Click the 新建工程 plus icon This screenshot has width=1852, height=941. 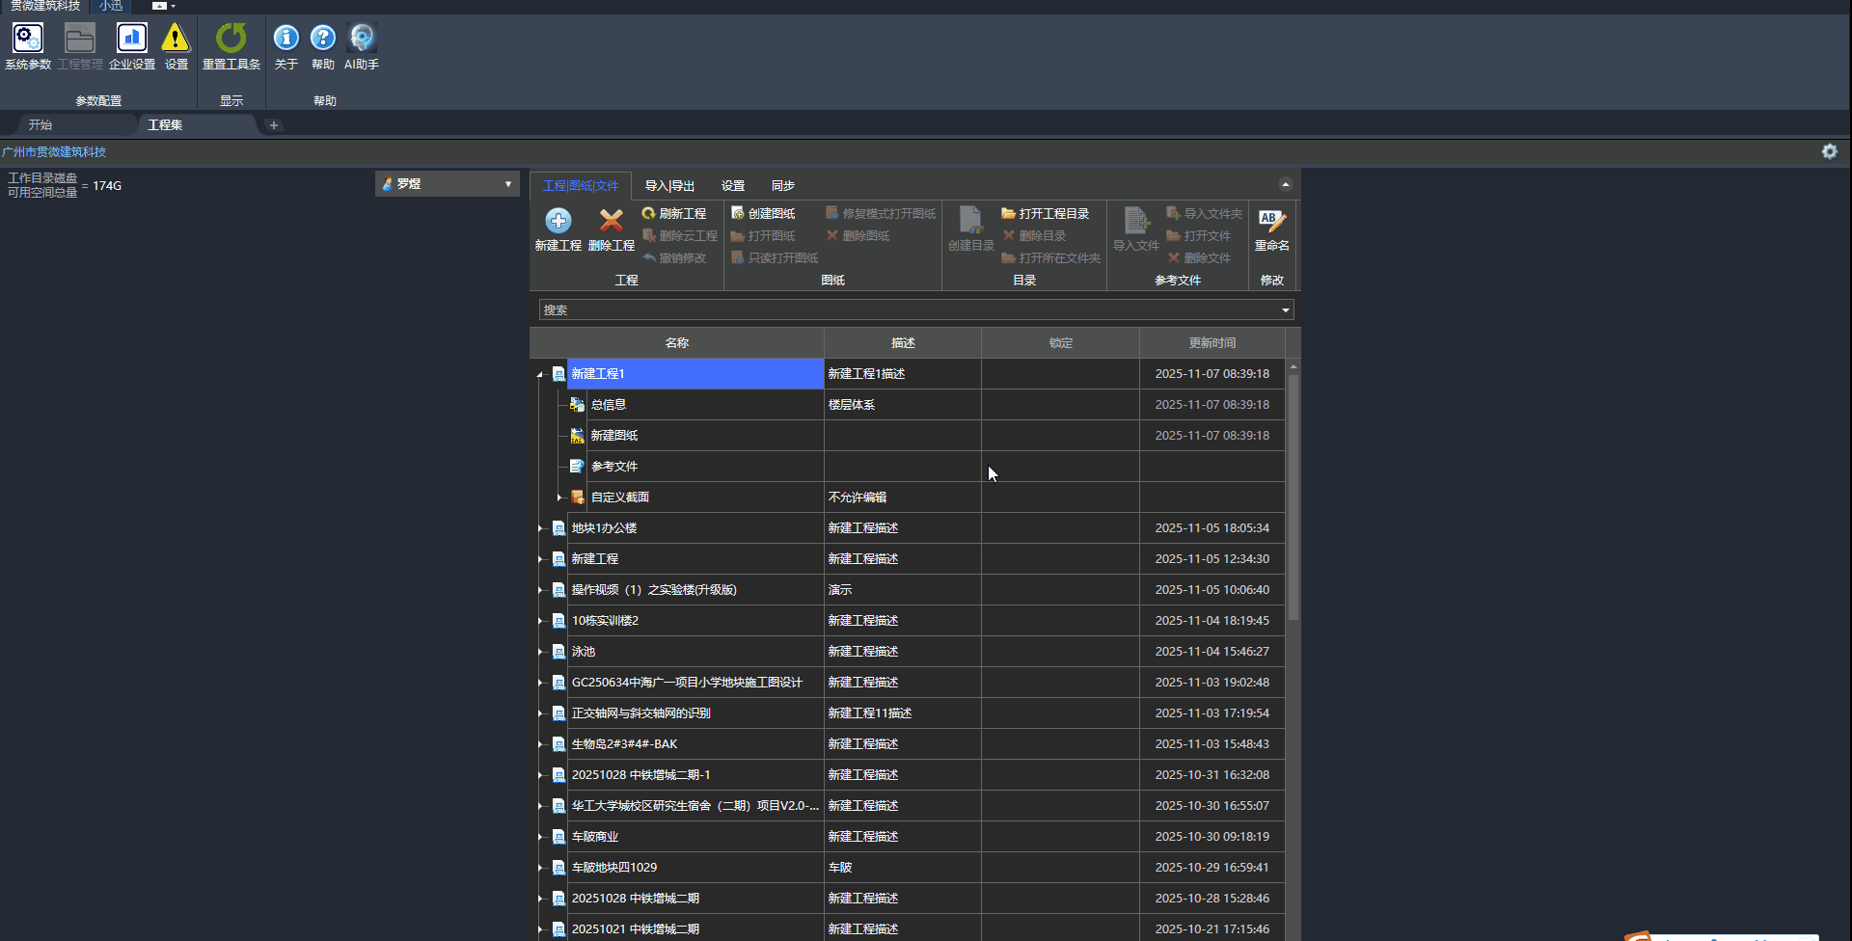558,222
